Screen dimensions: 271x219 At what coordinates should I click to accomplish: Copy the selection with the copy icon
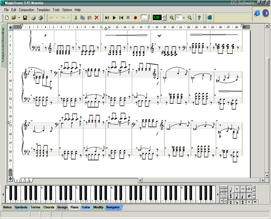(x=83, y=18)
